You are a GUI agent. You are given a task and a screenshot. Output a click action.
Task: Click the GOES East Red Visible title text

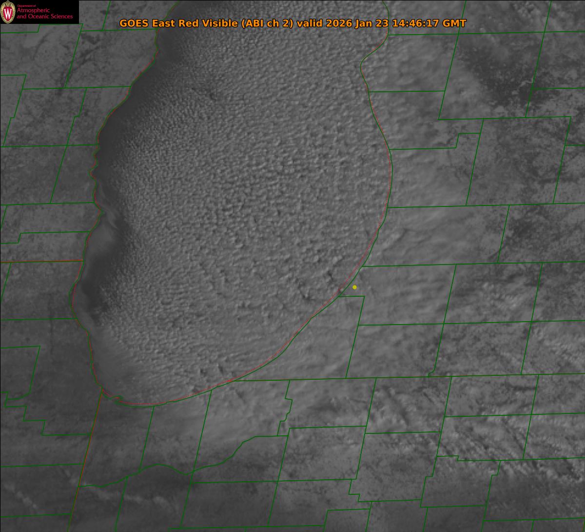[x=292, y=23]
